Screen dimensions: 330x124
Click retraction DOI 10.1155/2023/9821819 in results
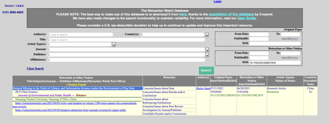coord(250,95)
